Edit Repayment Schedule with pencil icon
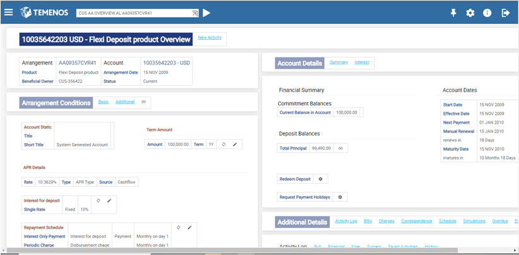 pos(189,227)
